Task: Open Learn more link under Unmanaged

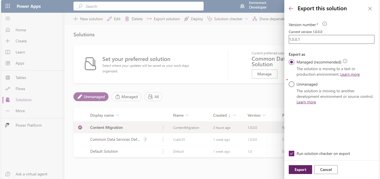Action: tap(306, 102)
